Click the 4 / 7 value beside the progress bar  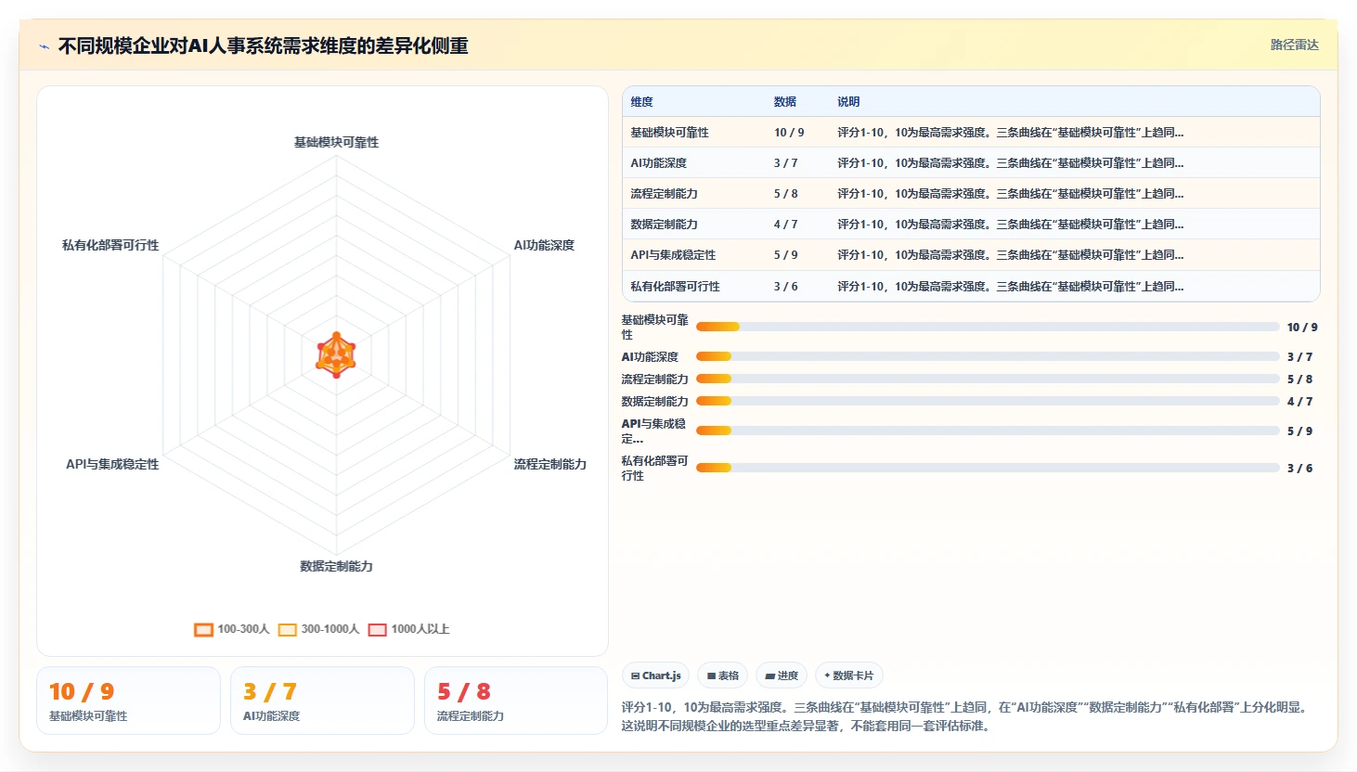(1299, 402)
